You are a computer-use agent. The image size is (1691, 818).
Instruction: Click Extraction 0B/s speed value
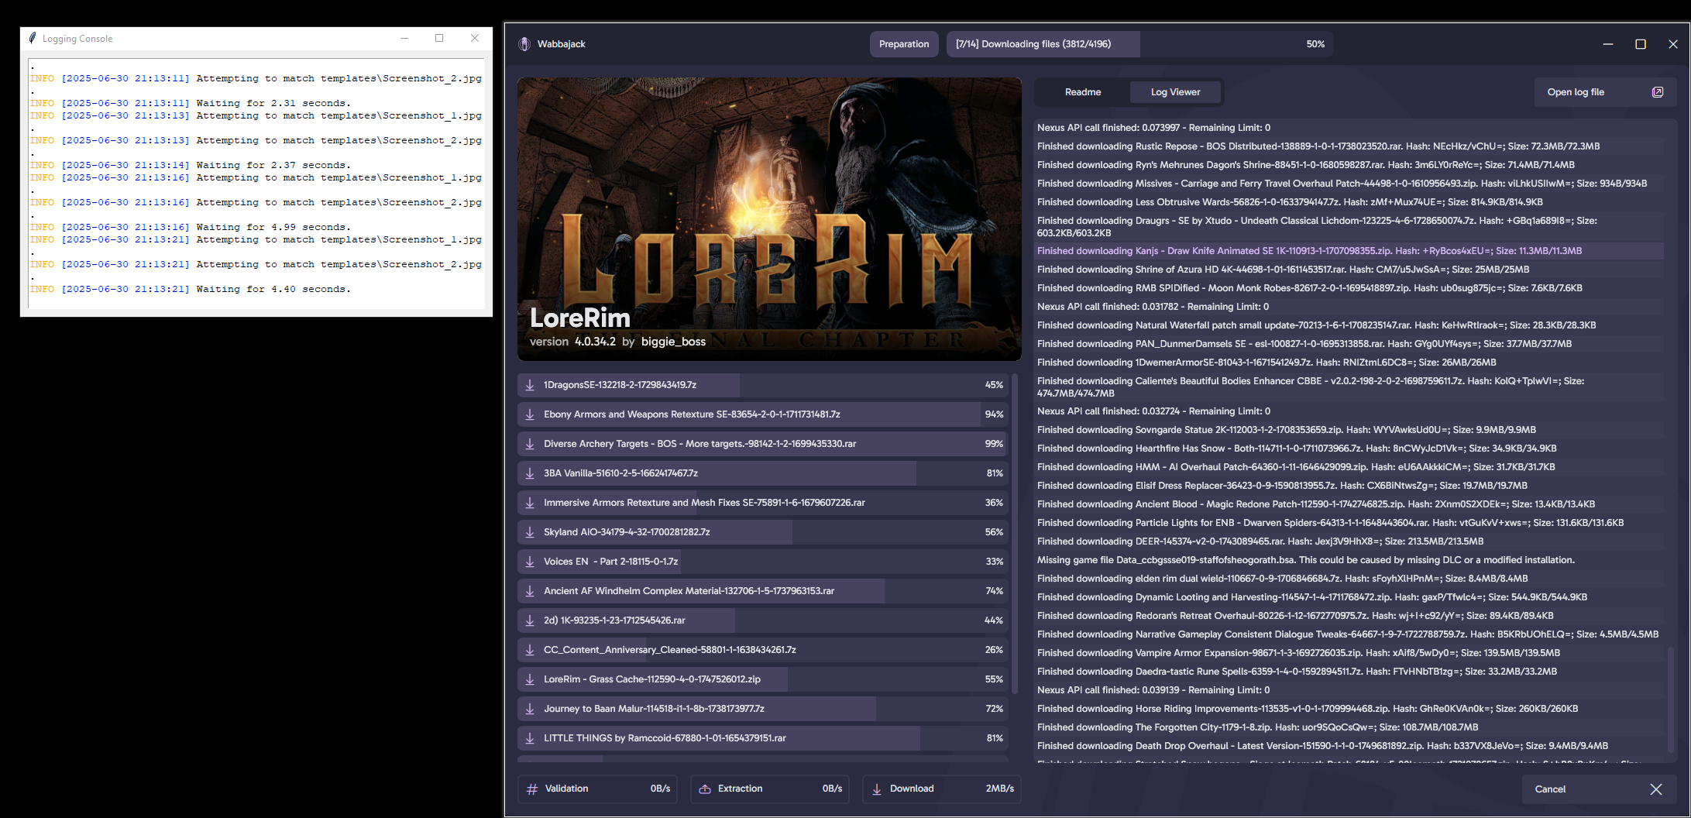pyautogui.click(x=832, y=789)
